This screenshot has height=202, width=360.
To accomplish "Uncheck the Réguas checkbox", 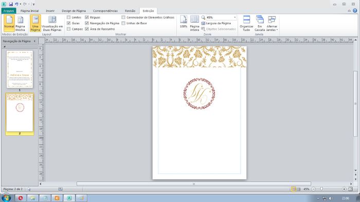I will [x=87, y=17].
